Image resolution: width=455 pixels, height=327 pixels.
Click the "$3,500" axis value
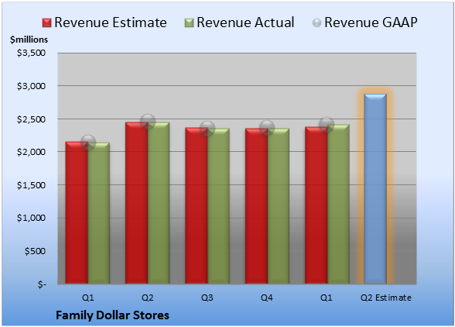31,53
